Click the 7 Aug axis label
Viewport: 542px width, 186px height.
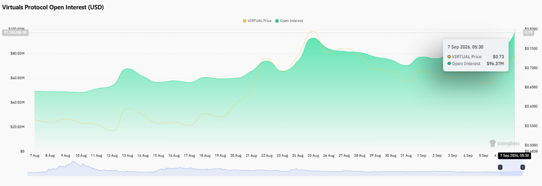pyautogui.click(x=35, y=155)
